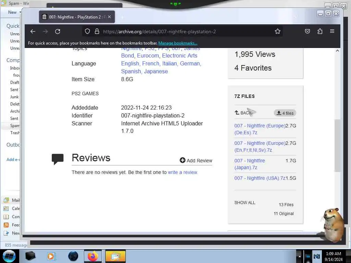Open the Electronic Arts topic link
351x263 pixels.
tap(180, 56)
